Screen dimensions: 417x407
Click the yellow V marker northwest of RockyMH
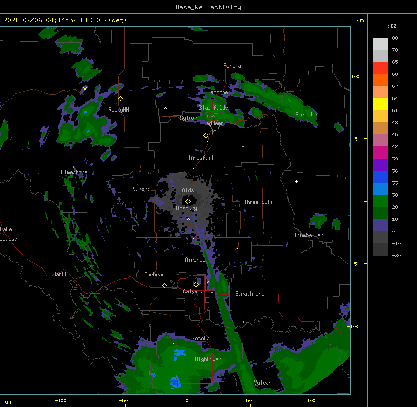[x=85, y=89]
